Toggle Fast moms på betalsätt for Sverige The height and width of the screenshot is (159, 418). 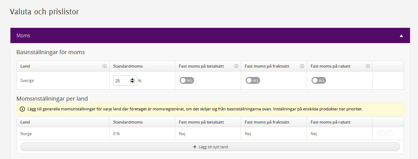pos(187,80)
